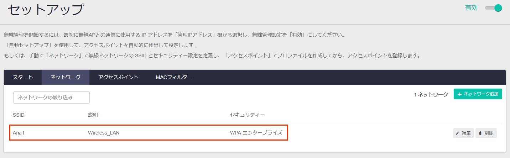Viewport: 510px width, 158px height.
Task: Focus the ネットワークの絞り込み filter field
Action: tap(51, 98)
